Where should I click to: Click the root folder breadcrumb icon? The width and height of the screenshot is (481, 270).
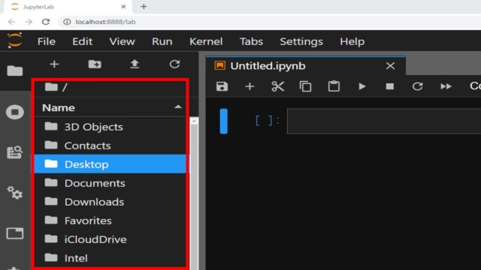[x=51, y=87]
